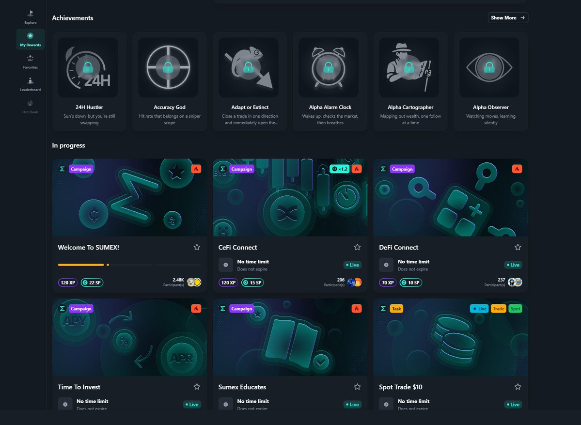
Task: Click the In progress section heading
Action: (68, 145)
